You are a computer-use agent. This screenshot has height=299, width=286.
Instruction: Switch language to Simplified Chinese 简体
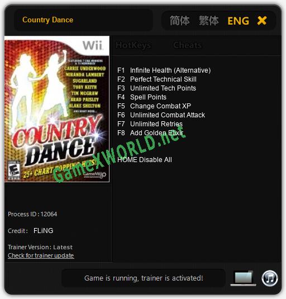click(x=179, y=21)
